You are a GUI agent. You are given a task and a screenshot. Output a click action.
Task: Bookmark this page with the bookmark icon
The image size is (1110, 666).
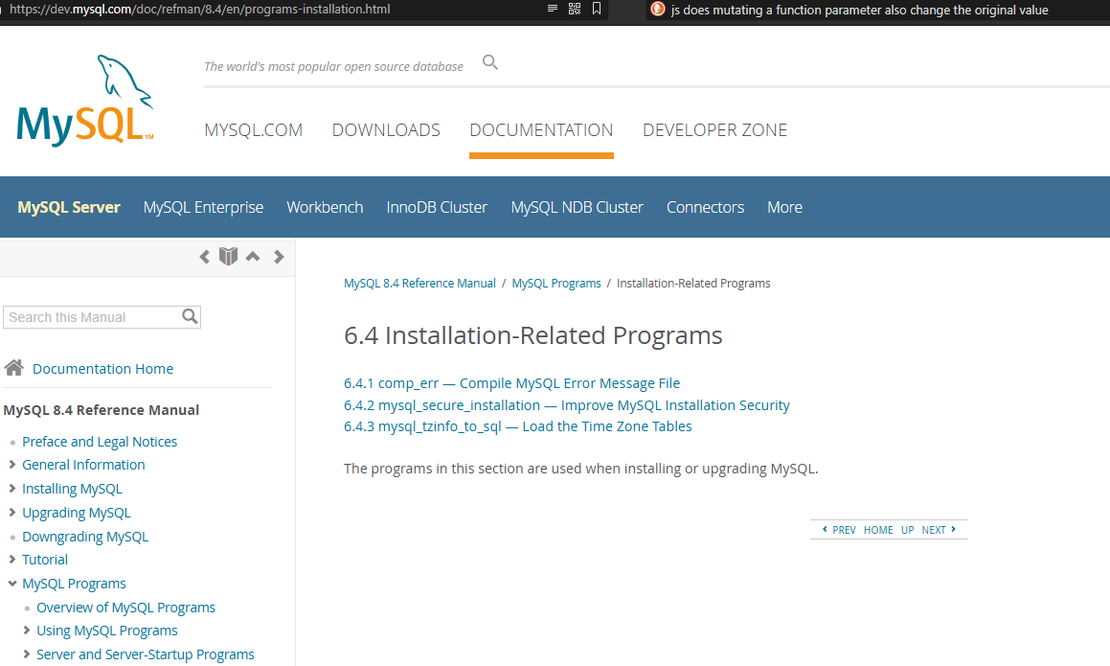[x=597, y=9]
